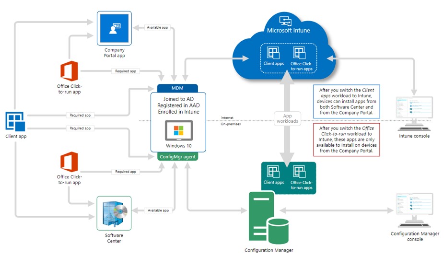Image resolution: width=444 pixels, height=256 pixels.
Task: Click the Intune console monitor icon
Action: (414, 114)
